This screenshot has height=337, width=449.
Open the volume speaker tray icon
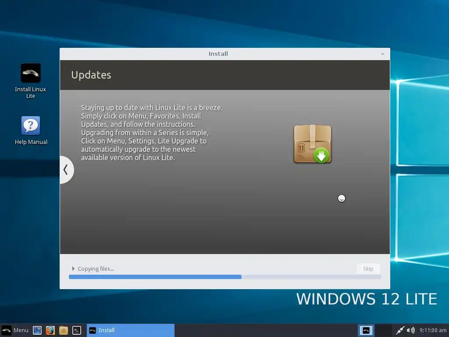click(410, 330)
